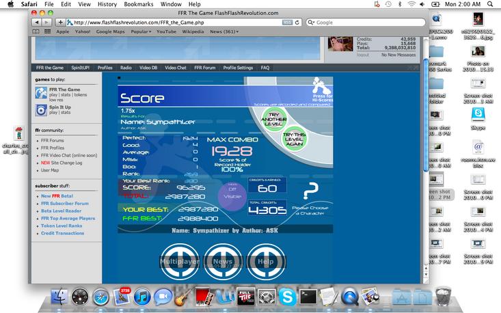Click the Try This Level Again button
Image resolution: width=501 pixels, height=313 pixels.
pos(294,139)
